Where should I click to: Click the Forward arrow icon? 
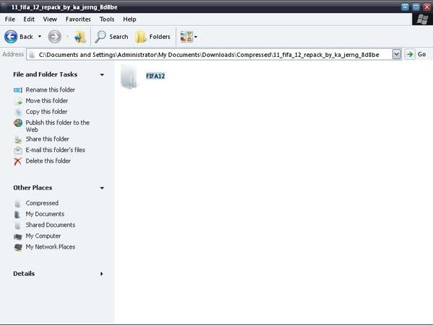54,37
